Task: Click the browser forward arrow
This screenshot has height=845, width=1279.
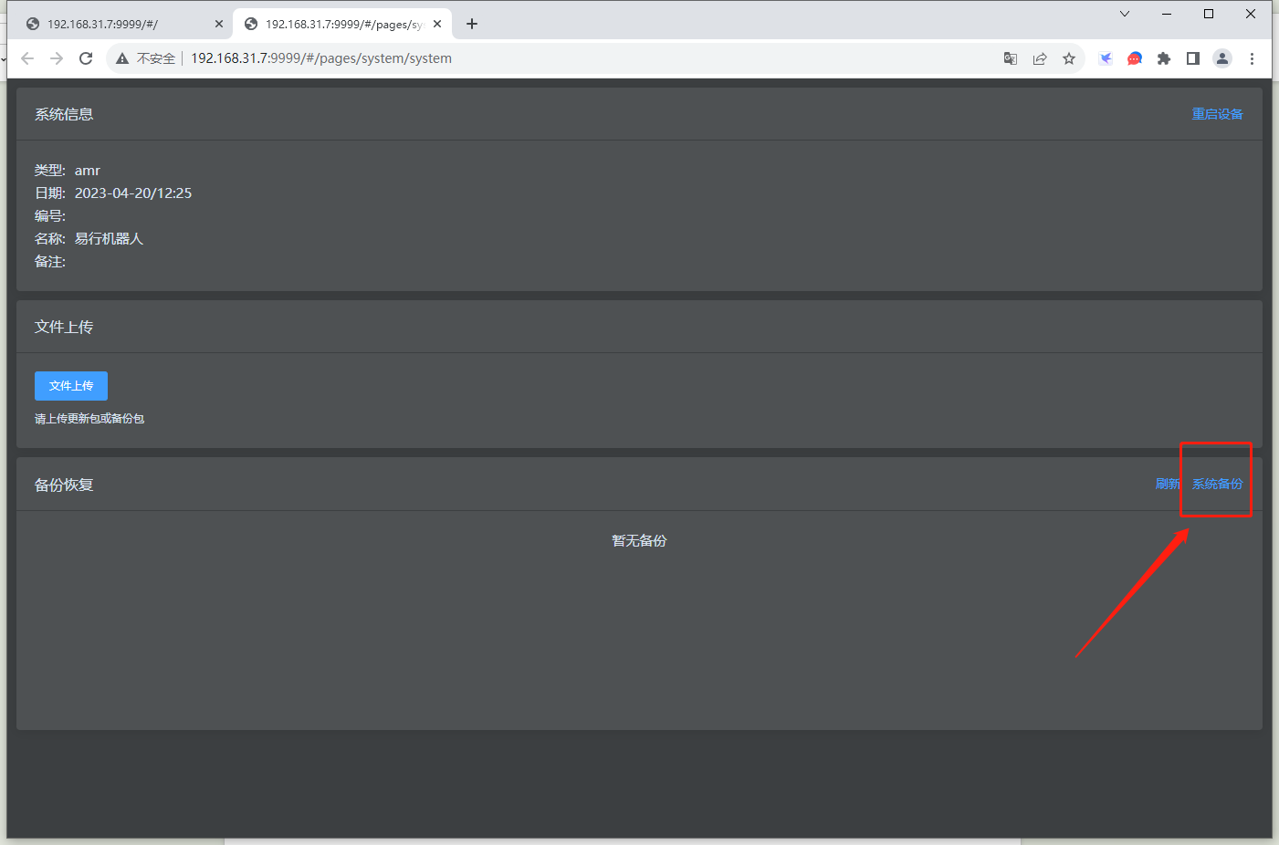Action: tap(57, 58)
